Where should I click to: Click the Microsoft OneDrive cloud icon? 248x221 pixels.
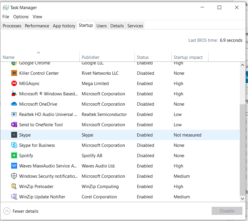coord(14,104)
